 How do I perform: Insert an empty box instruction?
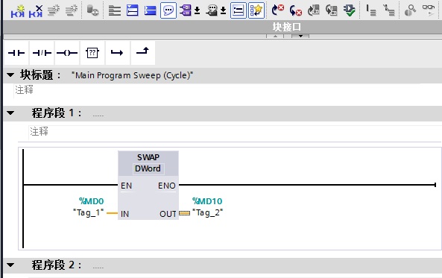(x=92, y=53)
